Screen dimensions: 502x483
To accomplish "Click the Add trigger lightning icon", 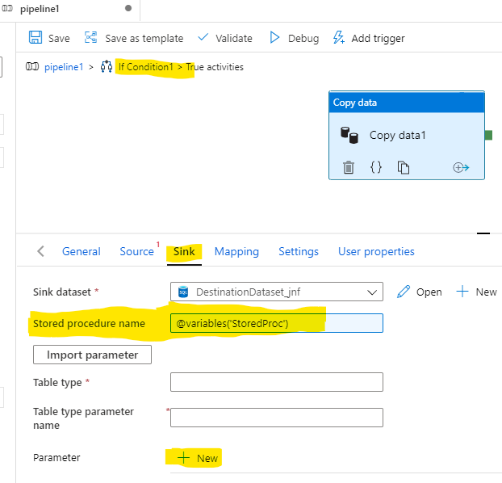I will (x=339, y=37).
